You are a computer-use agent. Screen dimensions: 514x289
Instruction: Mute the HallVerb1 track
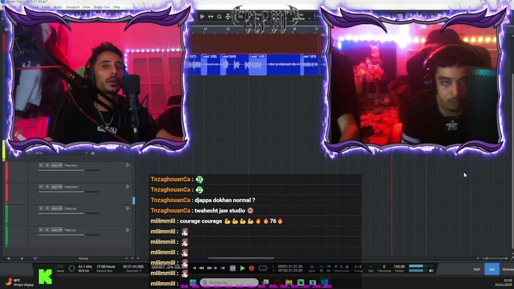pyautogui.click(x=41, y=187)
